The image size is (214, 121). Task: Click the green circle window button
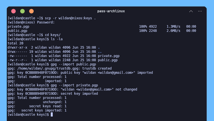pyautogui.click(x=22, y=11)
